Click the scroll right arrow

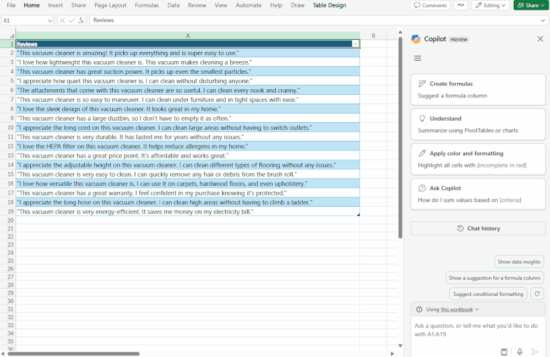tap(392, 354)
